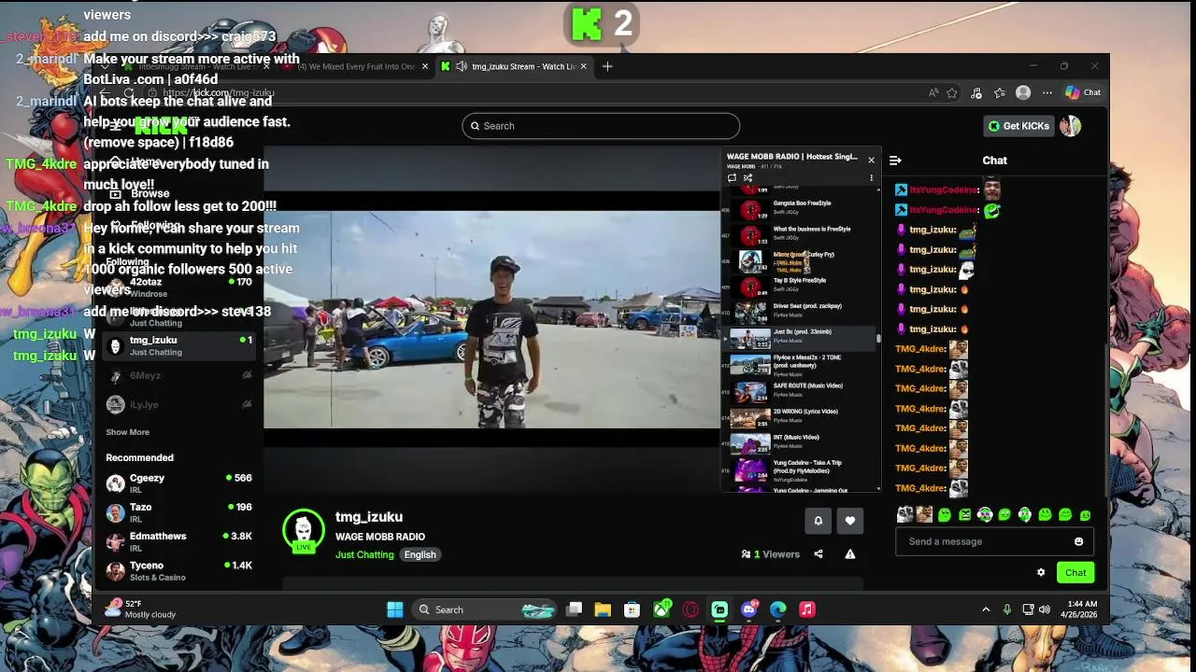The height and width of the screenshot is (672, 1196).
Task: Open the Edge browser profile icon
Action: 1023,92
